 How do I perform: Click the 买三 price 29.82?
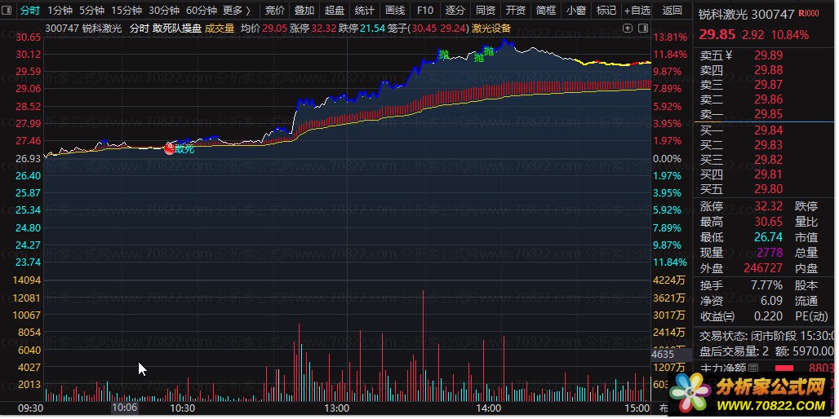(768, 160)
